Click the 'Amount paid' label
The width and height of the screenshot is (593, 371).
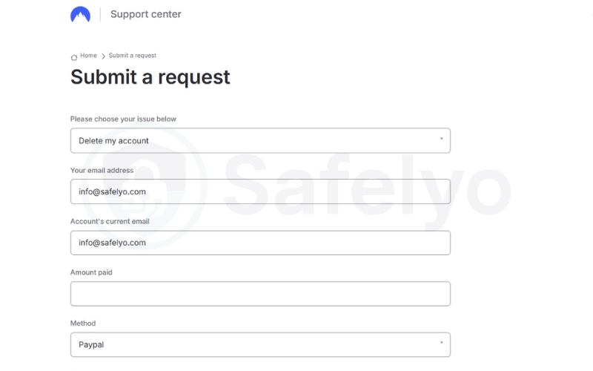[x=91, y=272]
